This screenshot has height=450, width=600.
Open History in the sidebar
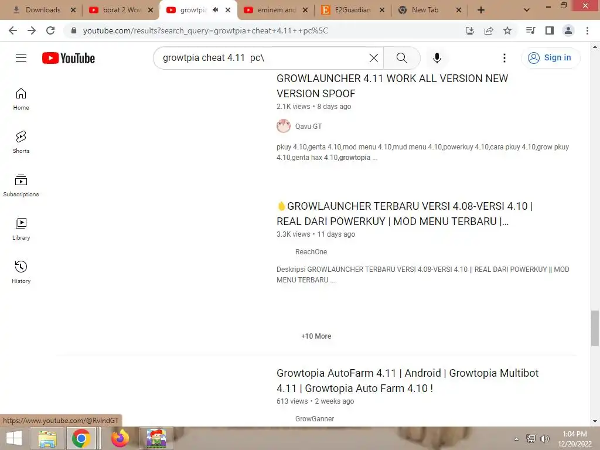[x=21, y=272]
